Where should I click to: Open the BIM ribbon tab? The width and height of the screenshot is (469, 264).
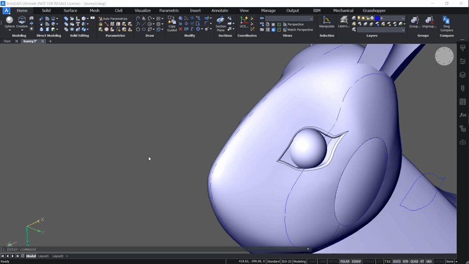(x=317, y=11)
